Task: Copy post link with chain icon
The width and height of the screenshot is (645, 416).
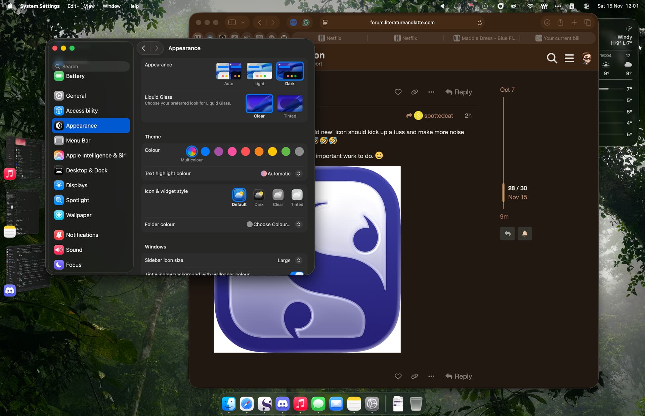Action: coord(415,92)
